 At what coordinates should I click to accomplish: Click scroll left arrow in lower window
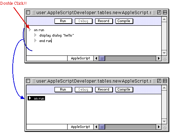tap(96, 127)
